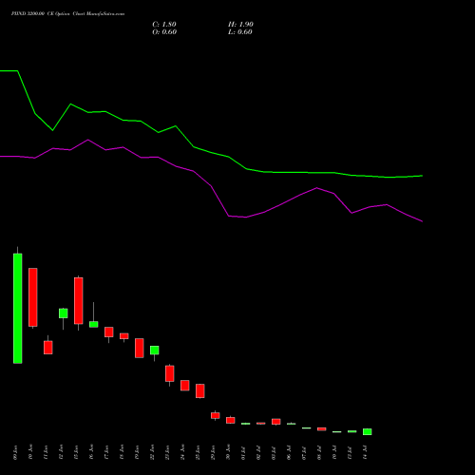
Task: Click the chart title text at top-left
Action: [x=67, y=14]
